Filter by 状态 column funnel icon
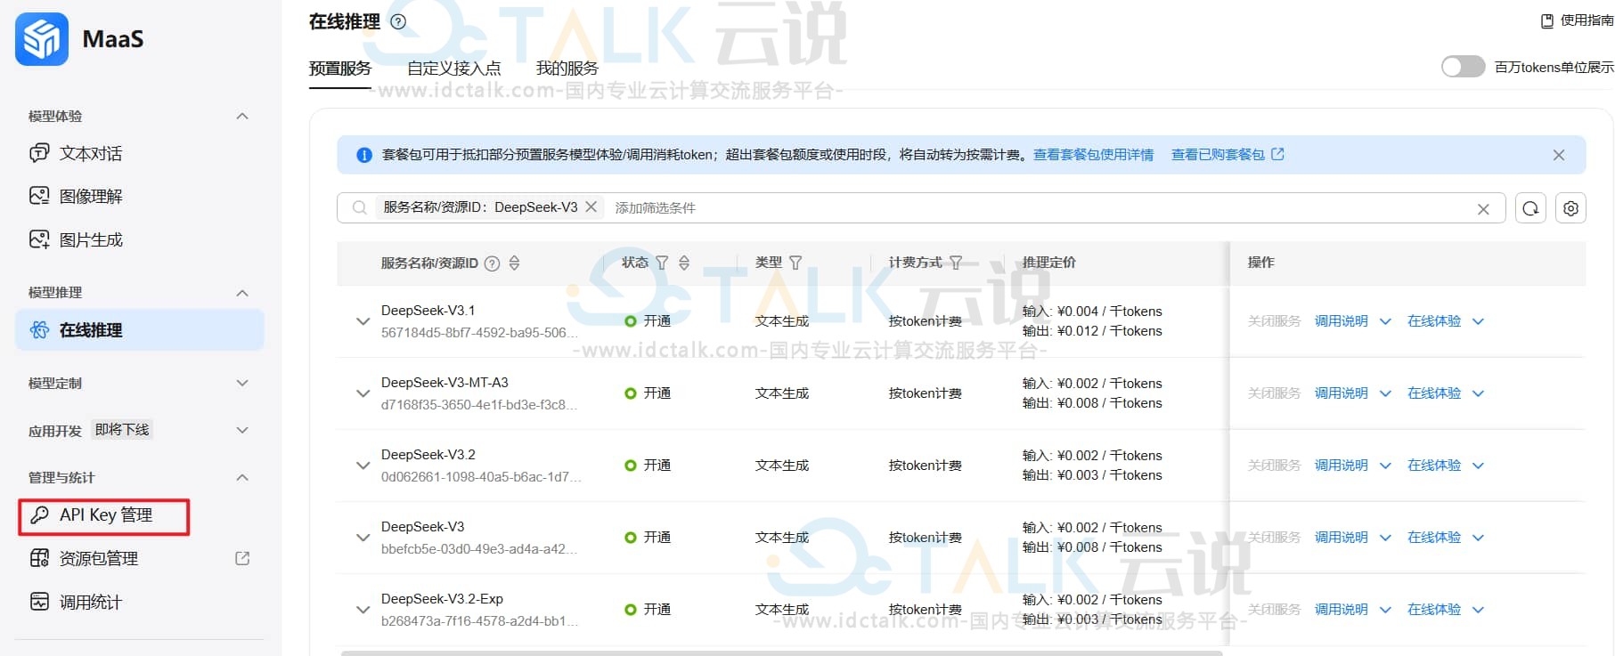The width and height of the screenshot is (1615, 656). click(x=662, y=263)
